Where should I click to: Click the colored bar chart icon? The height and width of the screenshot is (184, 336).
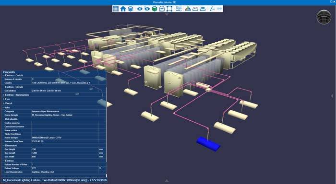[x=188, y=9]
